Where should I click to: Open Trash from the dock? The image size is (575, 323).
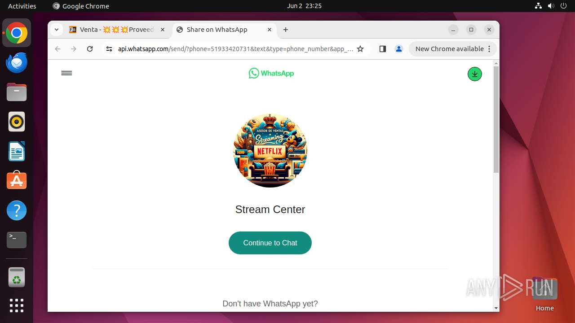(17, 277)
